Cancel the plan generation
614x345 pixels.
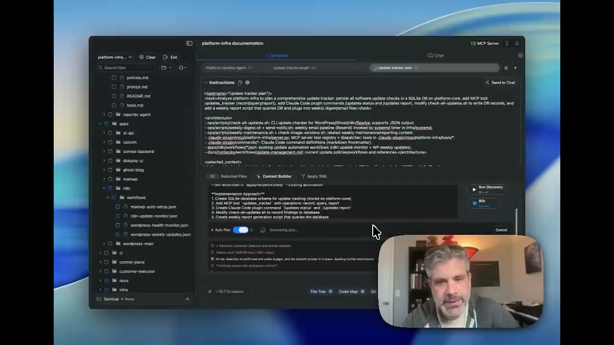[501, 230]
